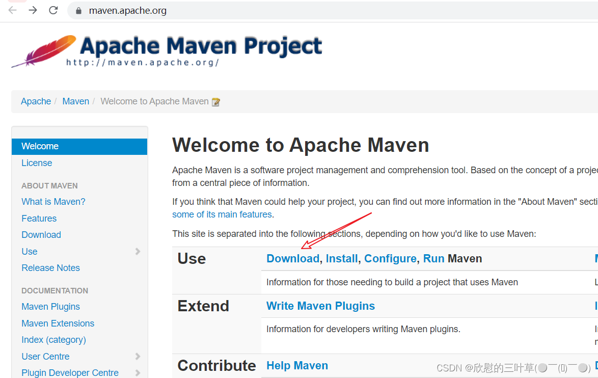Click the Apache Maven Project feather logo

pyautogui.click(x=167, y=51)
